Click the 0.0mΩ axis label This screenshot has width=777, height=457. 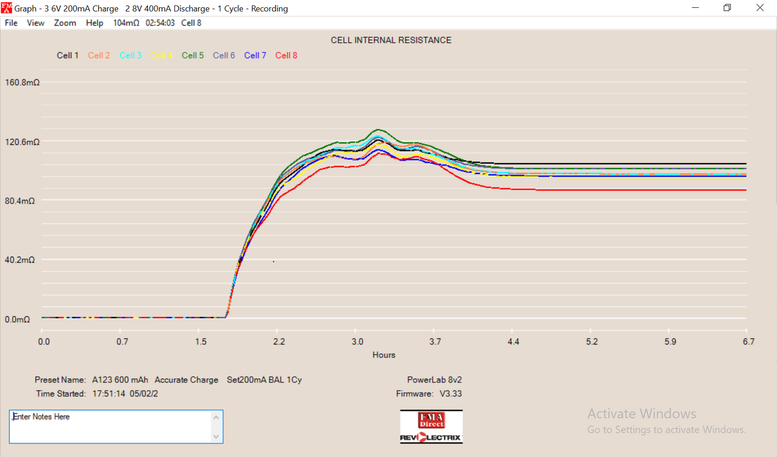point(17,319)
